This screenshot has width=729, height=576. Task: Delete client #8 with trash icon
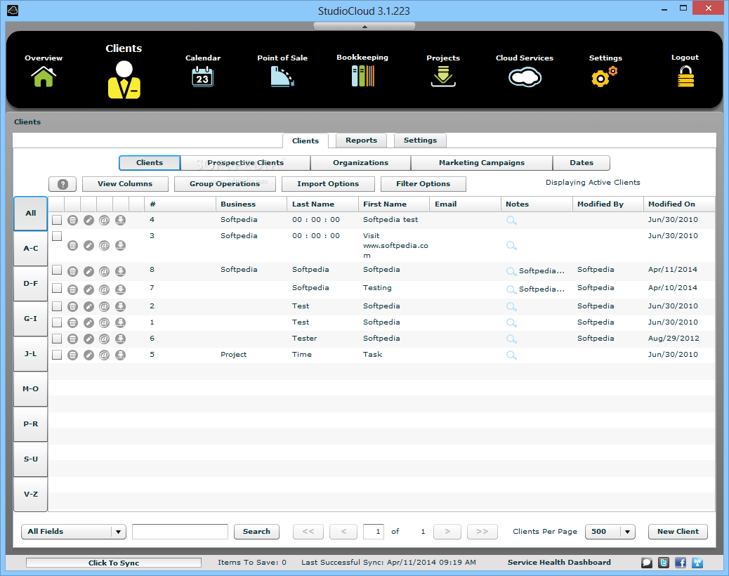[x=72, y=271]
